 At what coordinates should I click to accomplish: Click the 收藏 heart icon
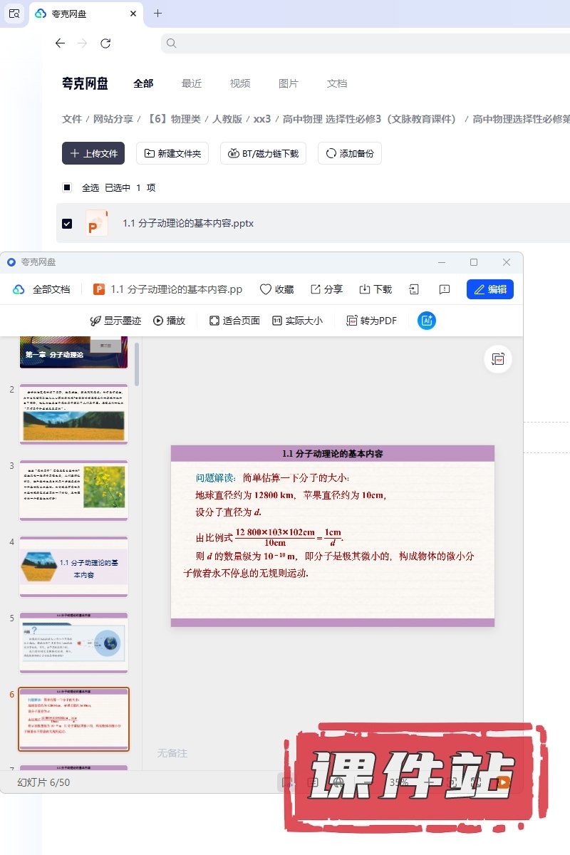(x=266, y=289)
